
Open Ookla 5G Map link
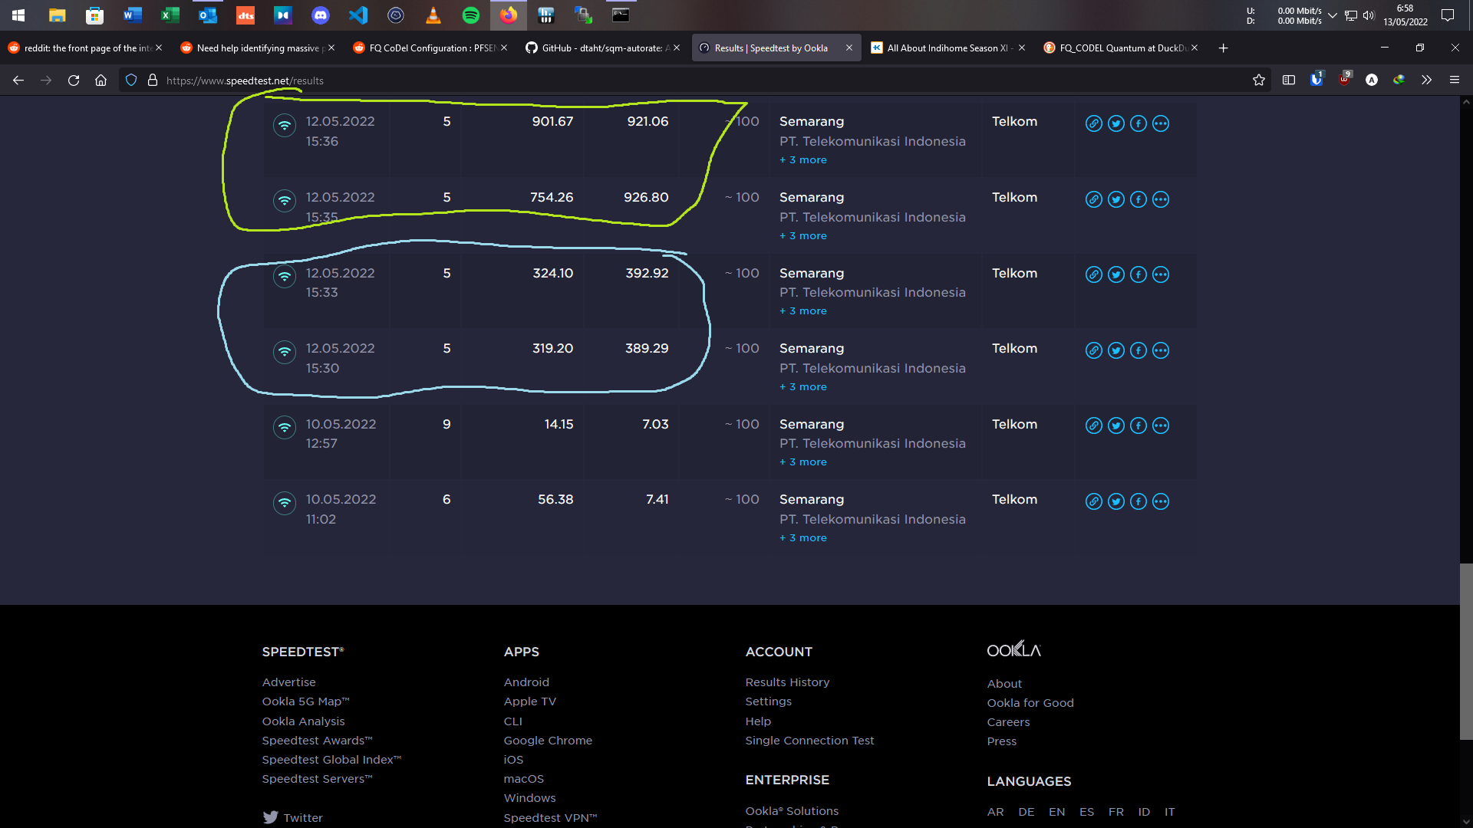[x=305, y=701]
